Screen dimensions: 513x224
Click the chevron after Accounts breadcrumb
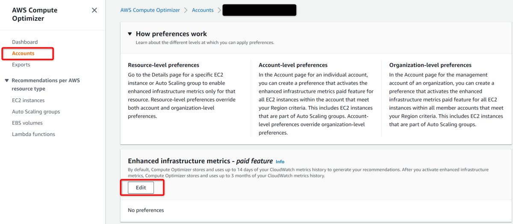219,10
